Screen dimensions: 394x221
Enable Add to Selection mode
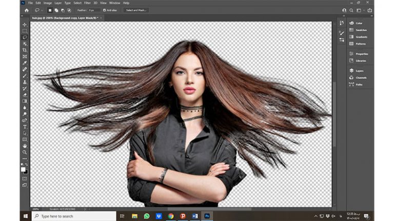point(56,10)
